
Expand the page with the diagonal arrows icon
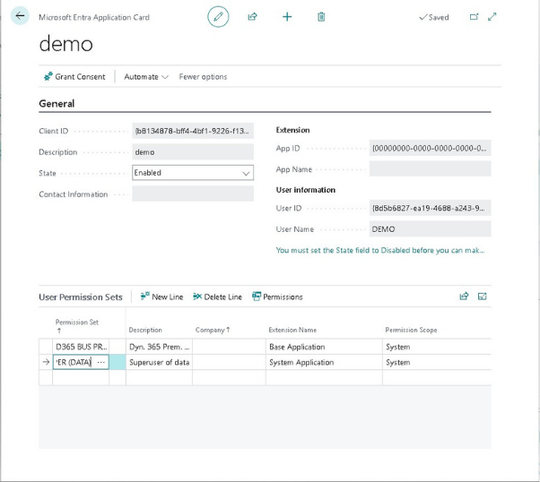point(492,16)
